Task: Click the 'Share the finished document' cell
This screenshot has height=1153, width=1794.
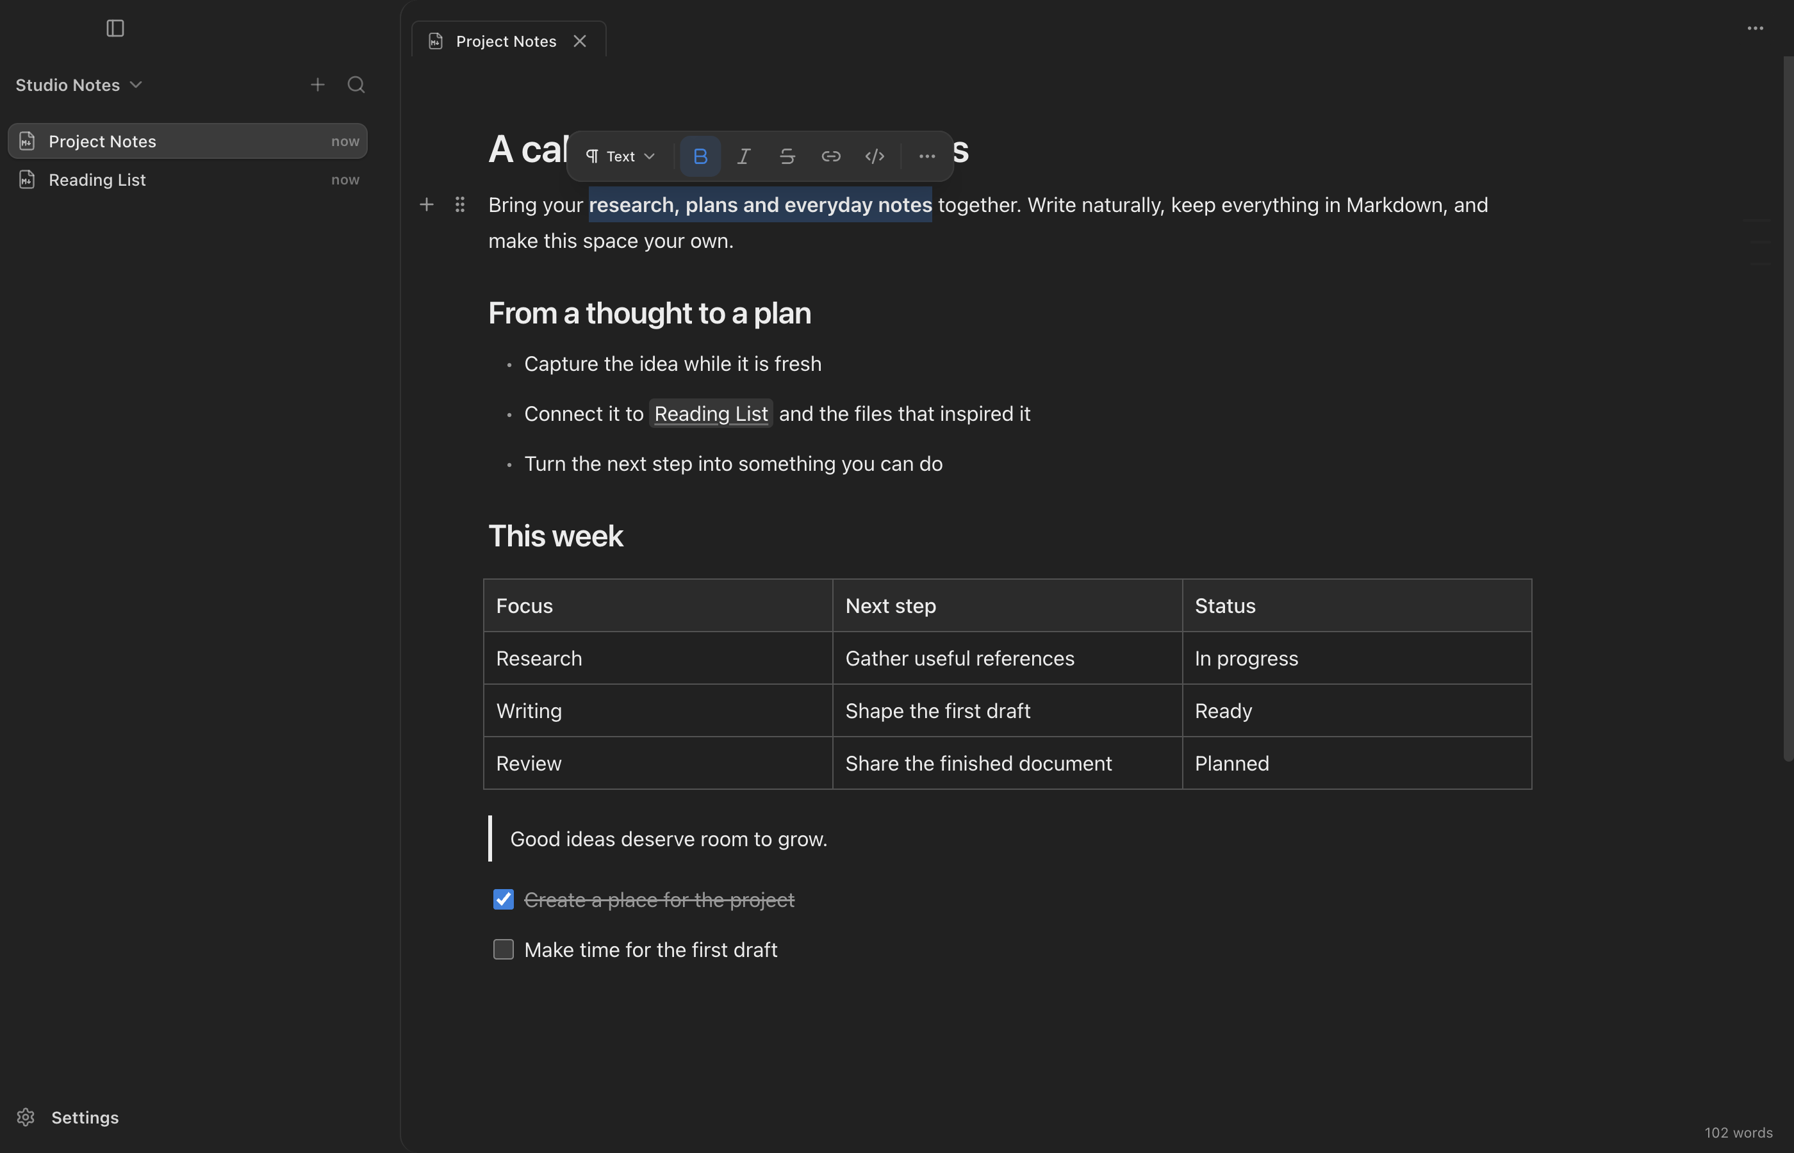Action: click(x=1008, y=763)
